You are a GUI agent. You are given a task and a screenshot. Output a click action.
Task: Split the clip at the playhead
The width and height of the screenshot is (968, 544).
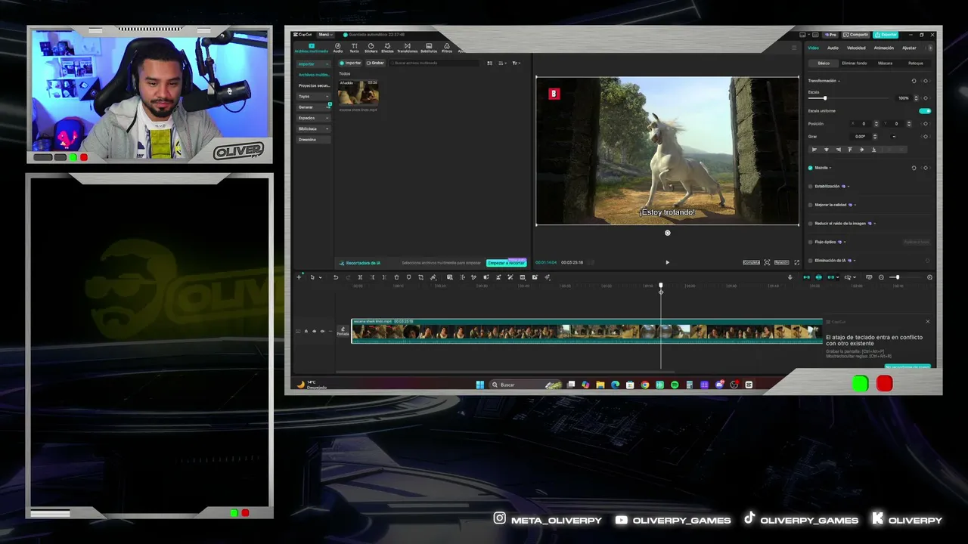pyautogui.click(x=360, y=277)
